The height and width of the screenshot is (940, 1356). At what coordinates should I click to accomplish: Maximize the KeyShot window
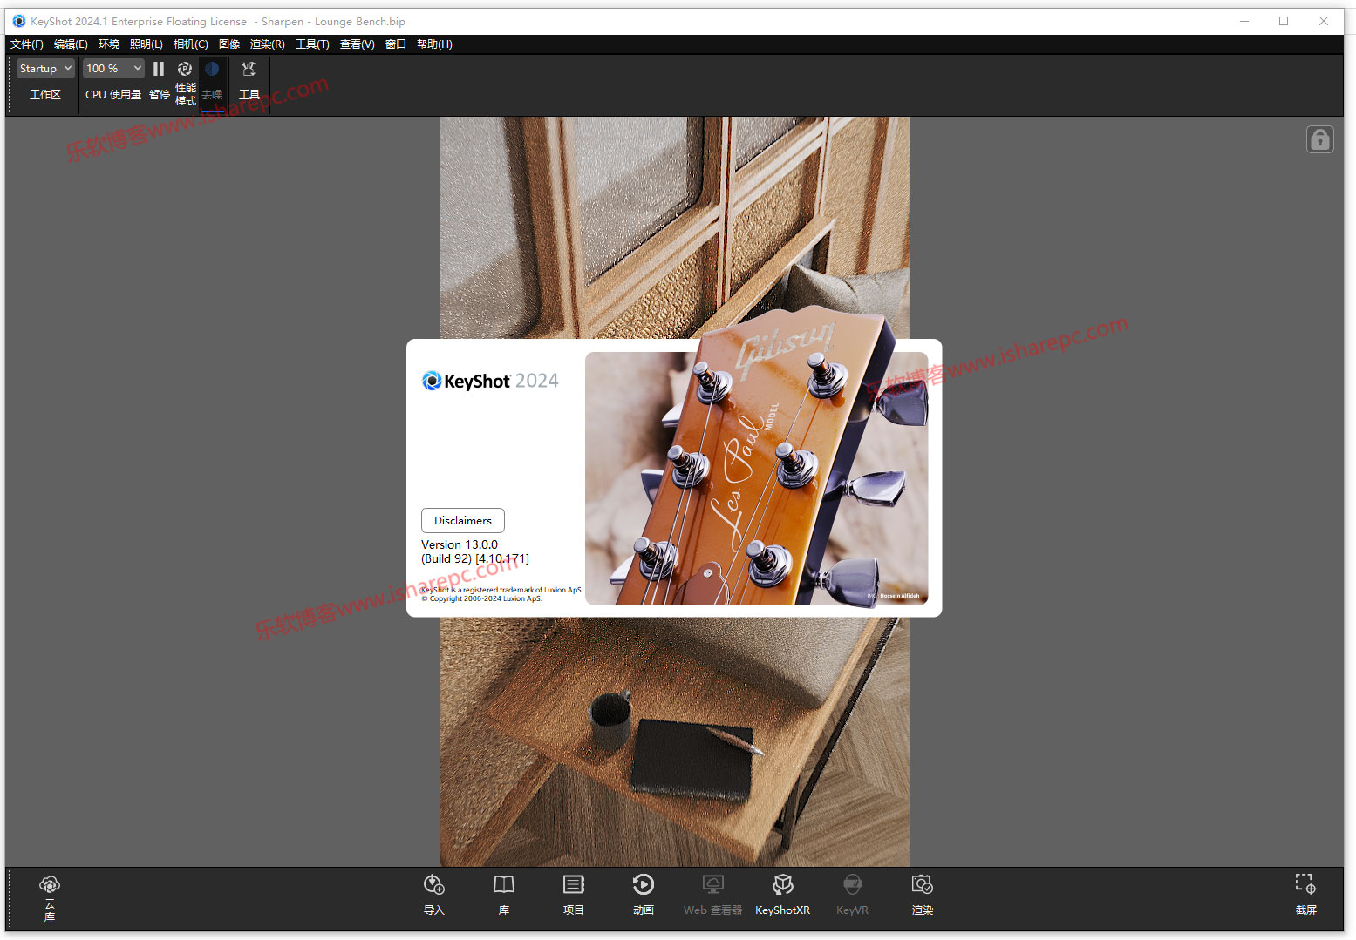1284,21
